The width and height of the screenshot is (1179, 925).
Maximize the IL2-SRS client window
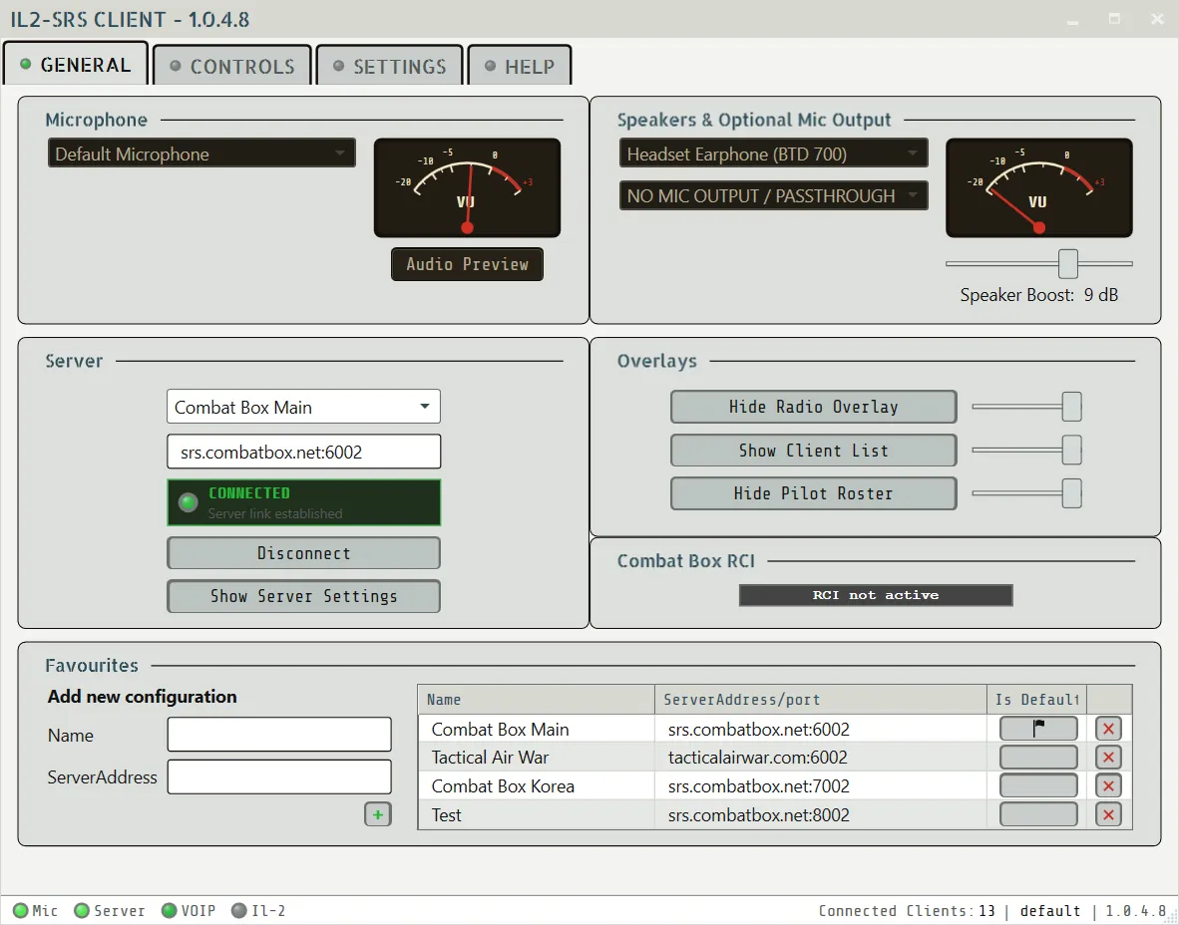1114,19
